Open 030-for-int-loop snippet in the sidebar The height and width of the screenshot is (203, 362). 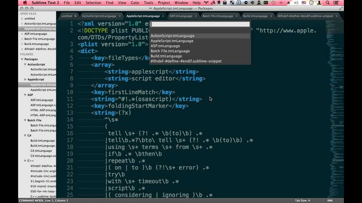point(43,191)
